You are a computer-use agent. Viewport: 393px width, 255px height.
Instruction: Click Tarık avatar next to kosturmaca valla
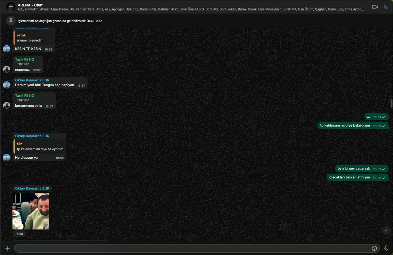pyautogui.click(x=7, y=106)
